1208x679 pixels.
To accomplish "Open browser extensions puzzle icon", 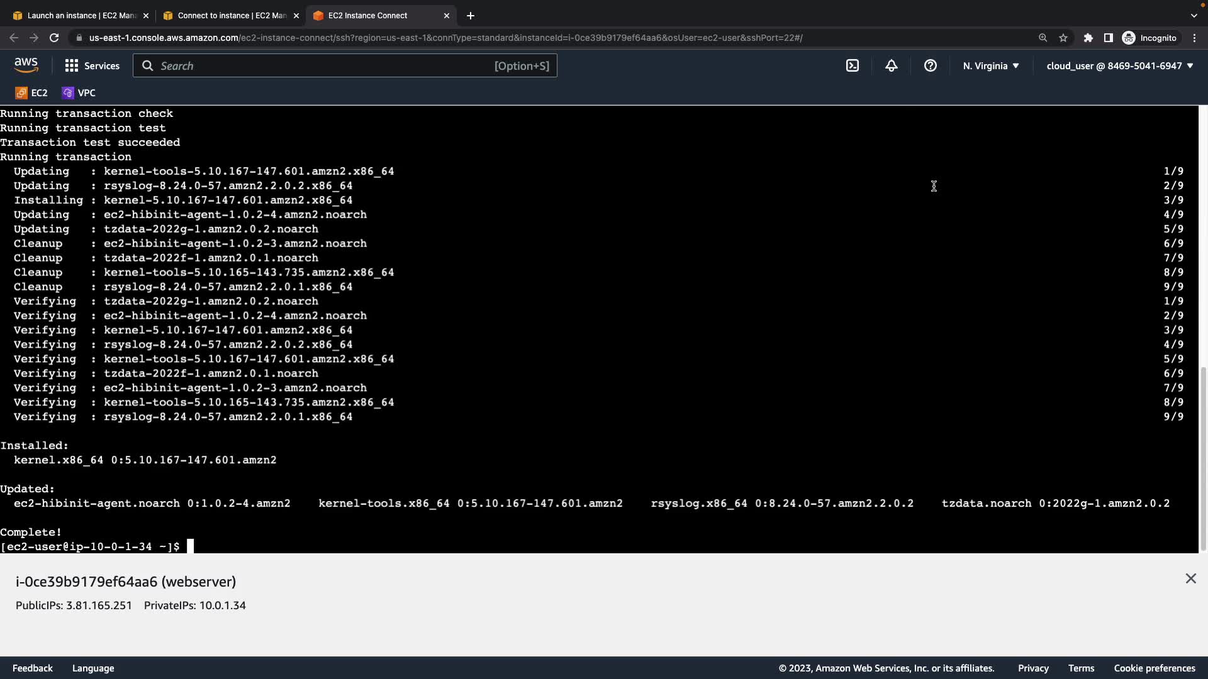I will click(1088, 38).
